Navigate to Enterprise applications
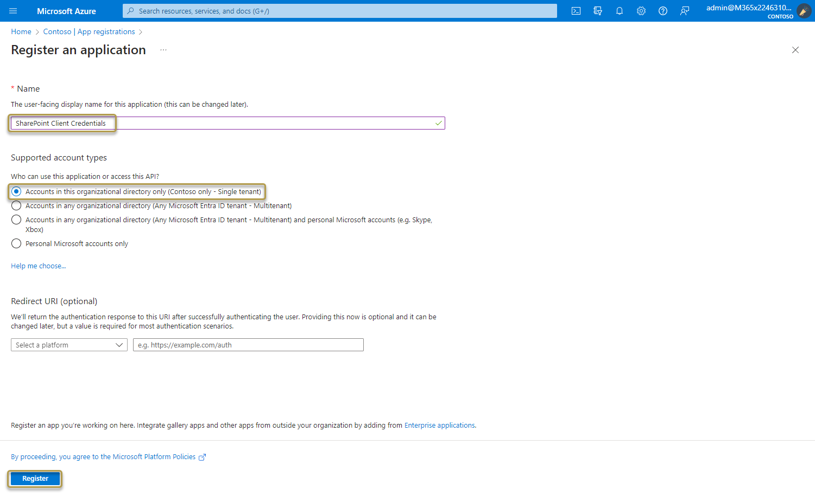This screenshot has height=496, width=815. coord(439,425)
